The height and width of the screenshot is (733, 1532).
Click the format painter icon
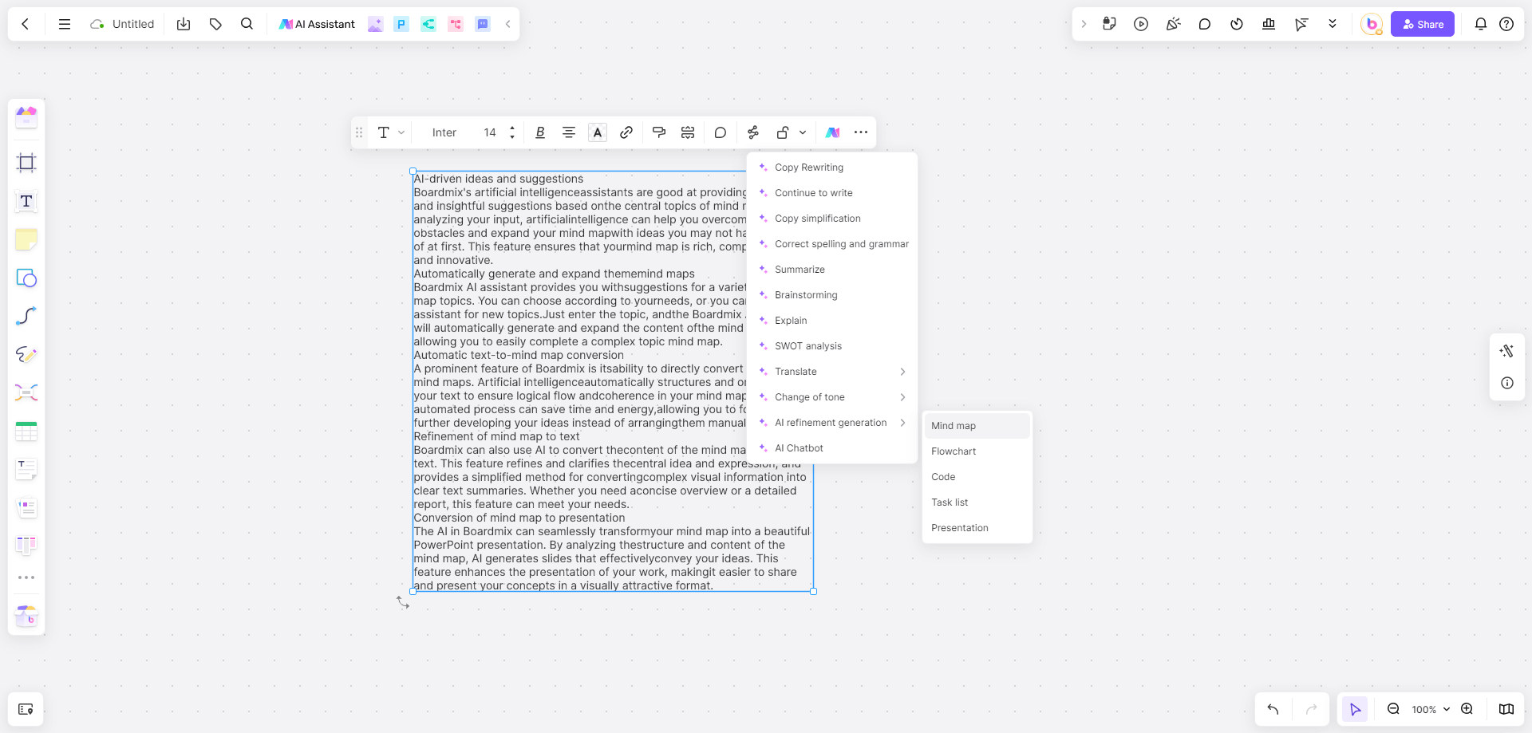coord(659,132)
